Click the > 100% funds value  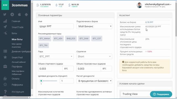click(149, 52)
